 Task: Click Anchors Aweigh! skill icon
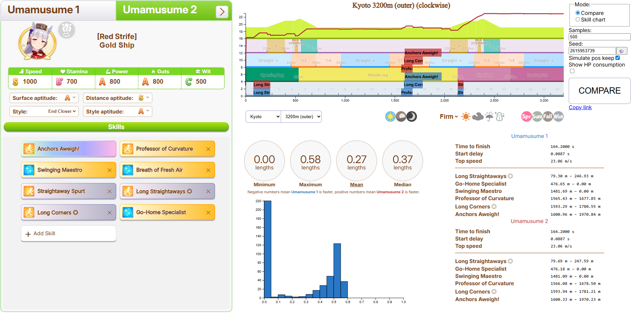tap(29, 149)
